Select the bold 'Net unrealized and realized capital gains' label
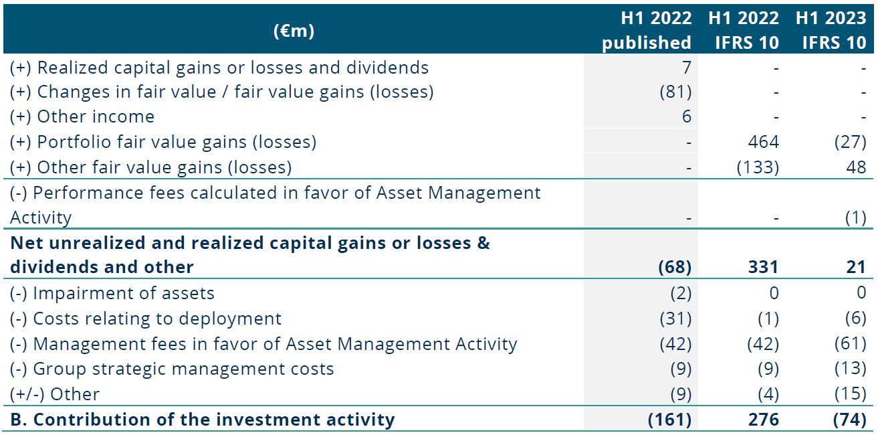Screen dimensions: 878x435 pyautogui.click(x=250, y=255)
